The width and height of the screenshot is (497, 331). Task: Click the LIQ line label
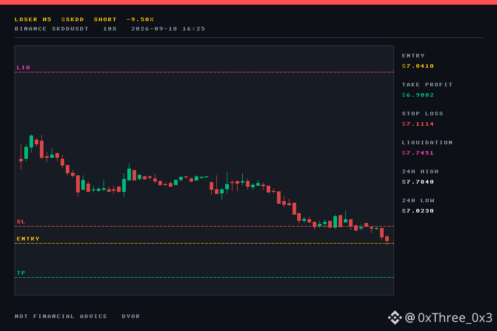23,67
